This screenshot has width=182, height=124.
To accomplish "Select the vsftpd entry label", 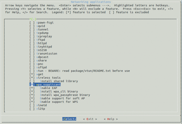I will coord(42,67).
